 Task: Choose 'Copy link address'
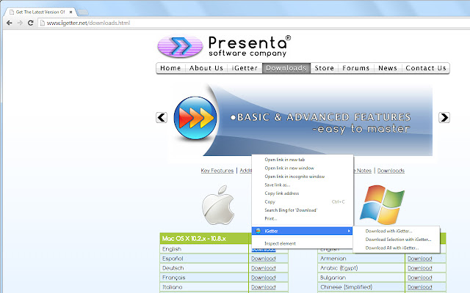(x=303, y=193)
